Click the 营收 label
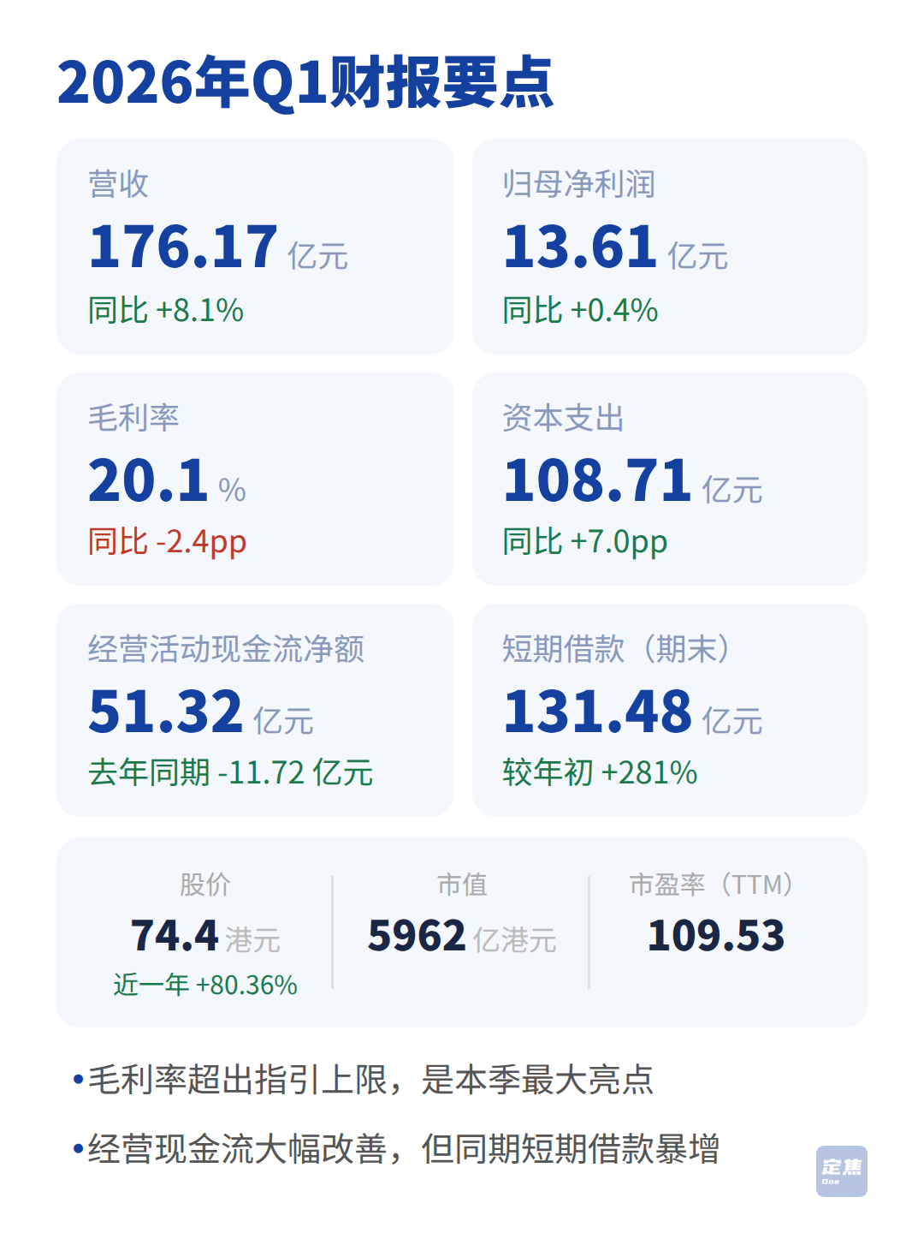Viewport: 924px width, 1233px height. click(x=119, y=184)
